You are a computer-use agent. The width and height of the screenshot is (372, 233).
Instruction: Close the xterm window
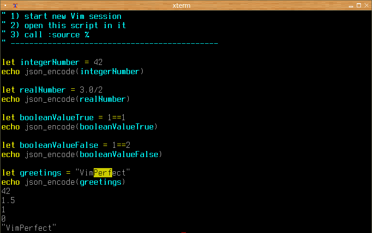click(x=366, y=6)
